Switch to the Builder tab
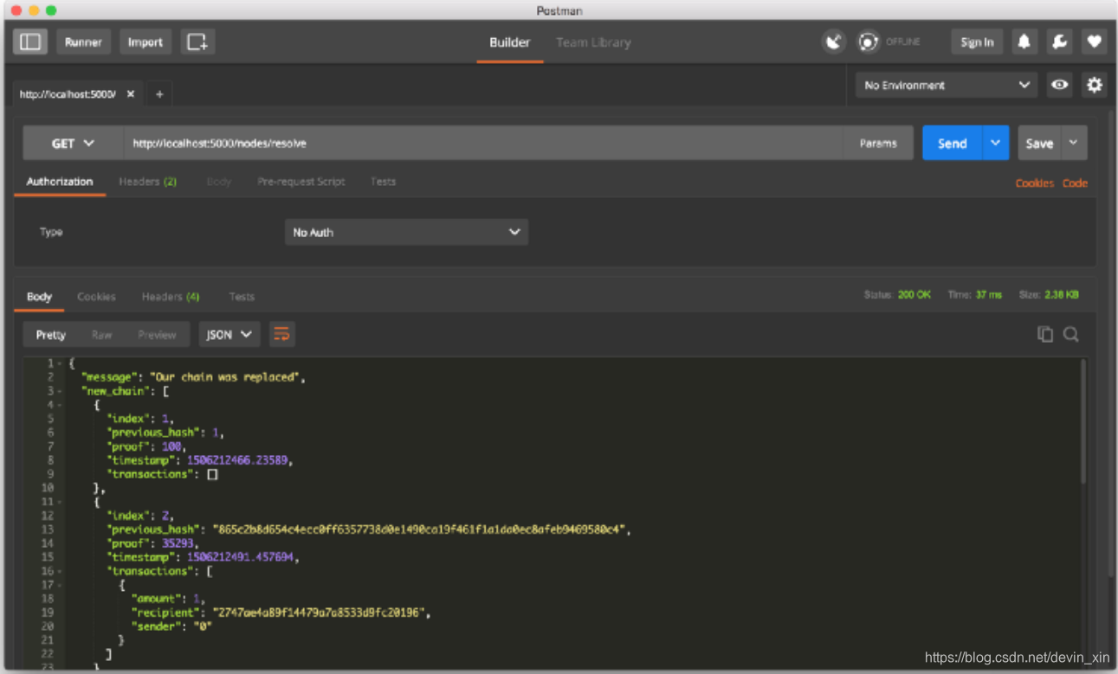 click(x=509, y=42)
